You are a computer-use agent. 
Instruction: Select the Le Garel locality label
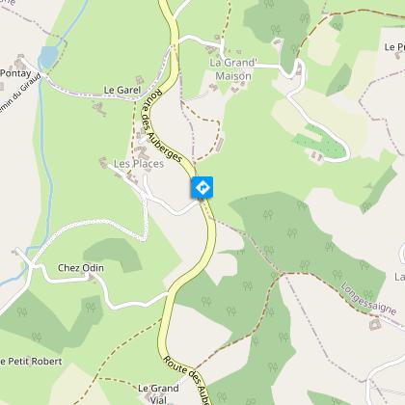122,90
